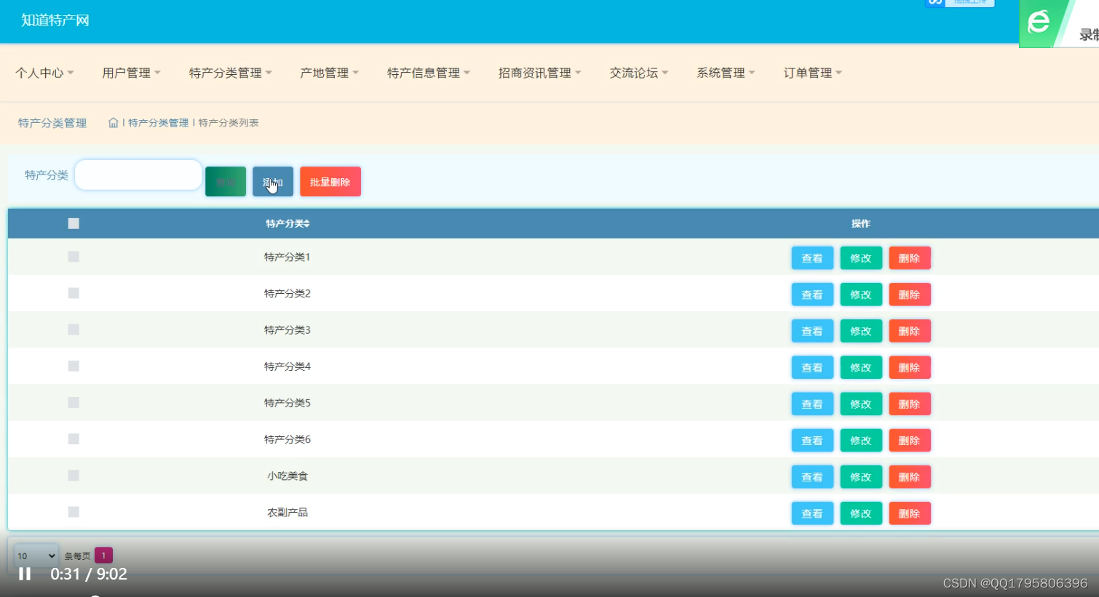Sort by the 特产分类 column header
Screen dimensions: 1099x597
[287, 223]
